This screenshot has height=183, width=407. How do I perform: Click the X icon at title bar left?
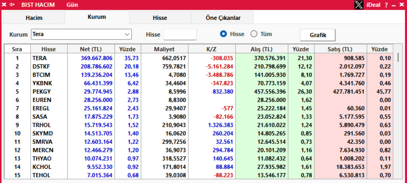(x=4, y=5)
